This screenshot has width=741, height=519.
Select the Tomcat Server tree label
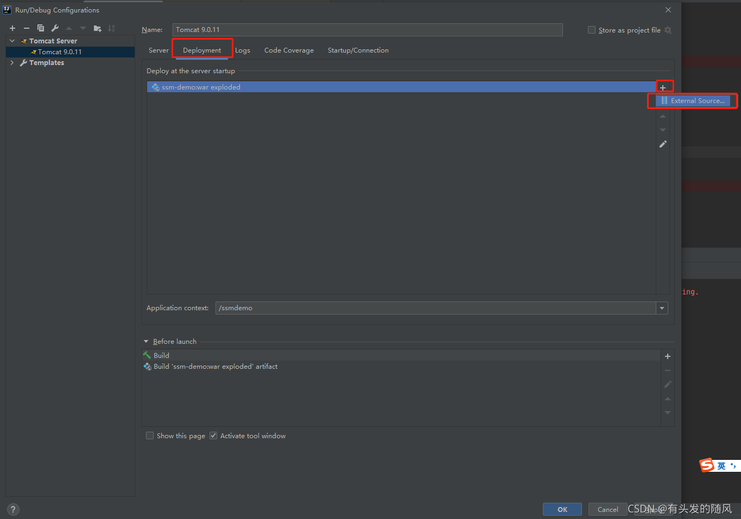pos(53,41)
